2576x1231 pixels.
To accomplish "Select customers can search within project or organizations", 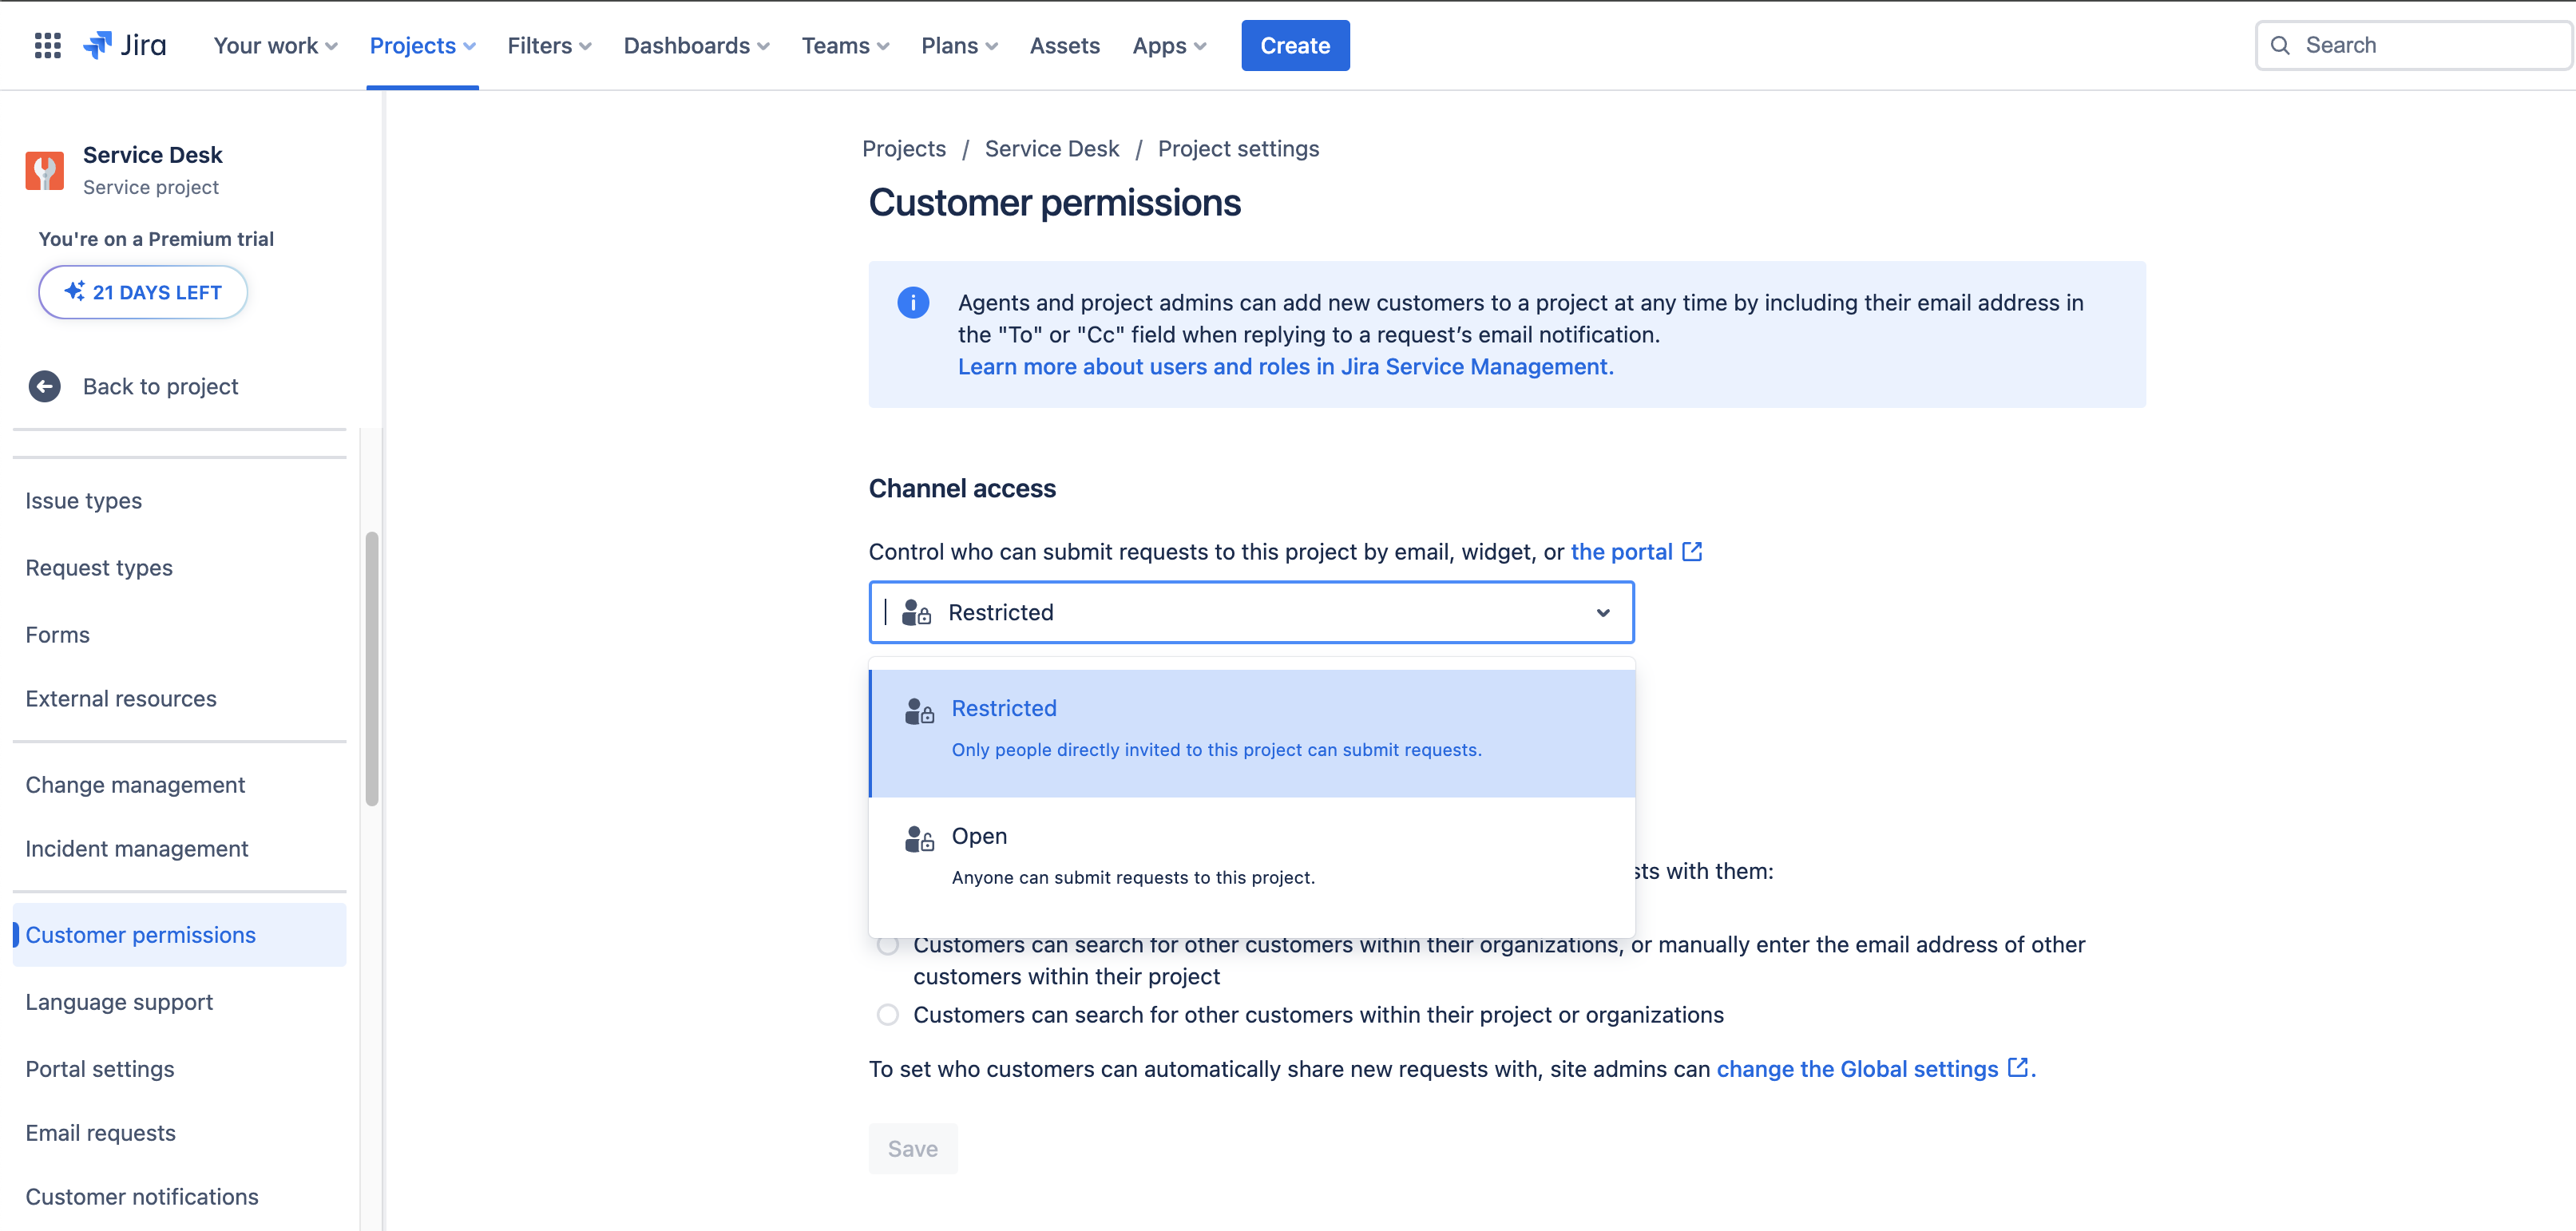I will (x=888, y=1014).
